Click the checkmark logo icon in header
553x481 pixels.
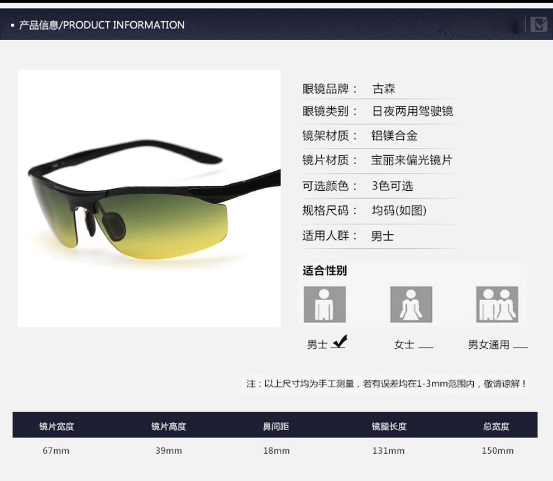click(x=539, y=25)
